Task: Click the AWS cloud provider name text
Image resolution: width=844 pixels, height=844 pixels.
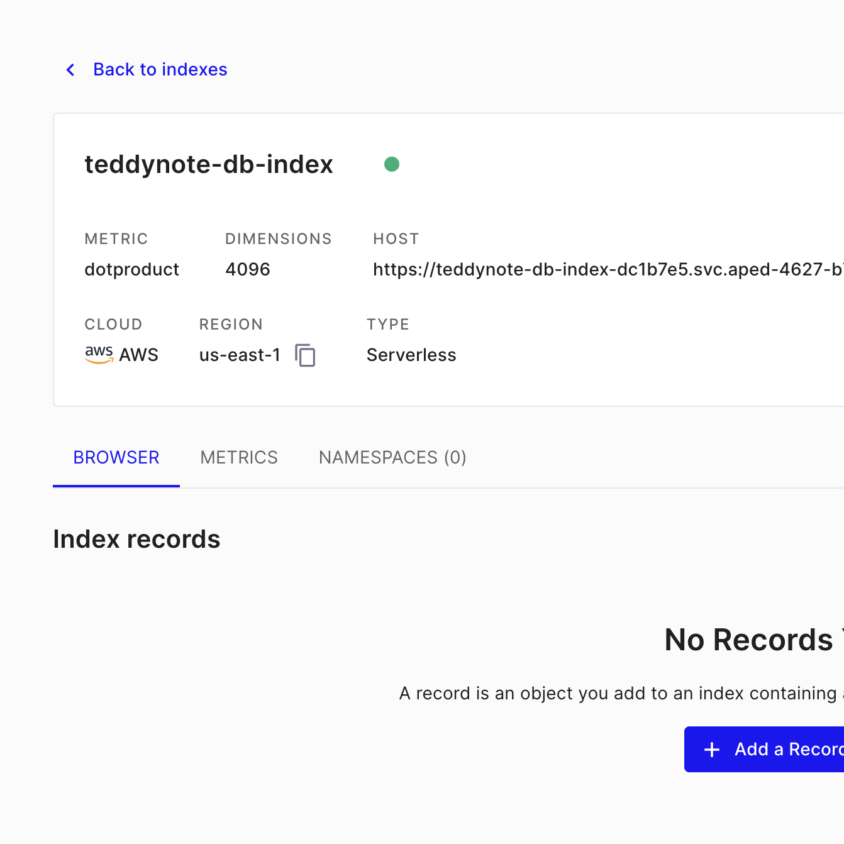Action: 139,355
